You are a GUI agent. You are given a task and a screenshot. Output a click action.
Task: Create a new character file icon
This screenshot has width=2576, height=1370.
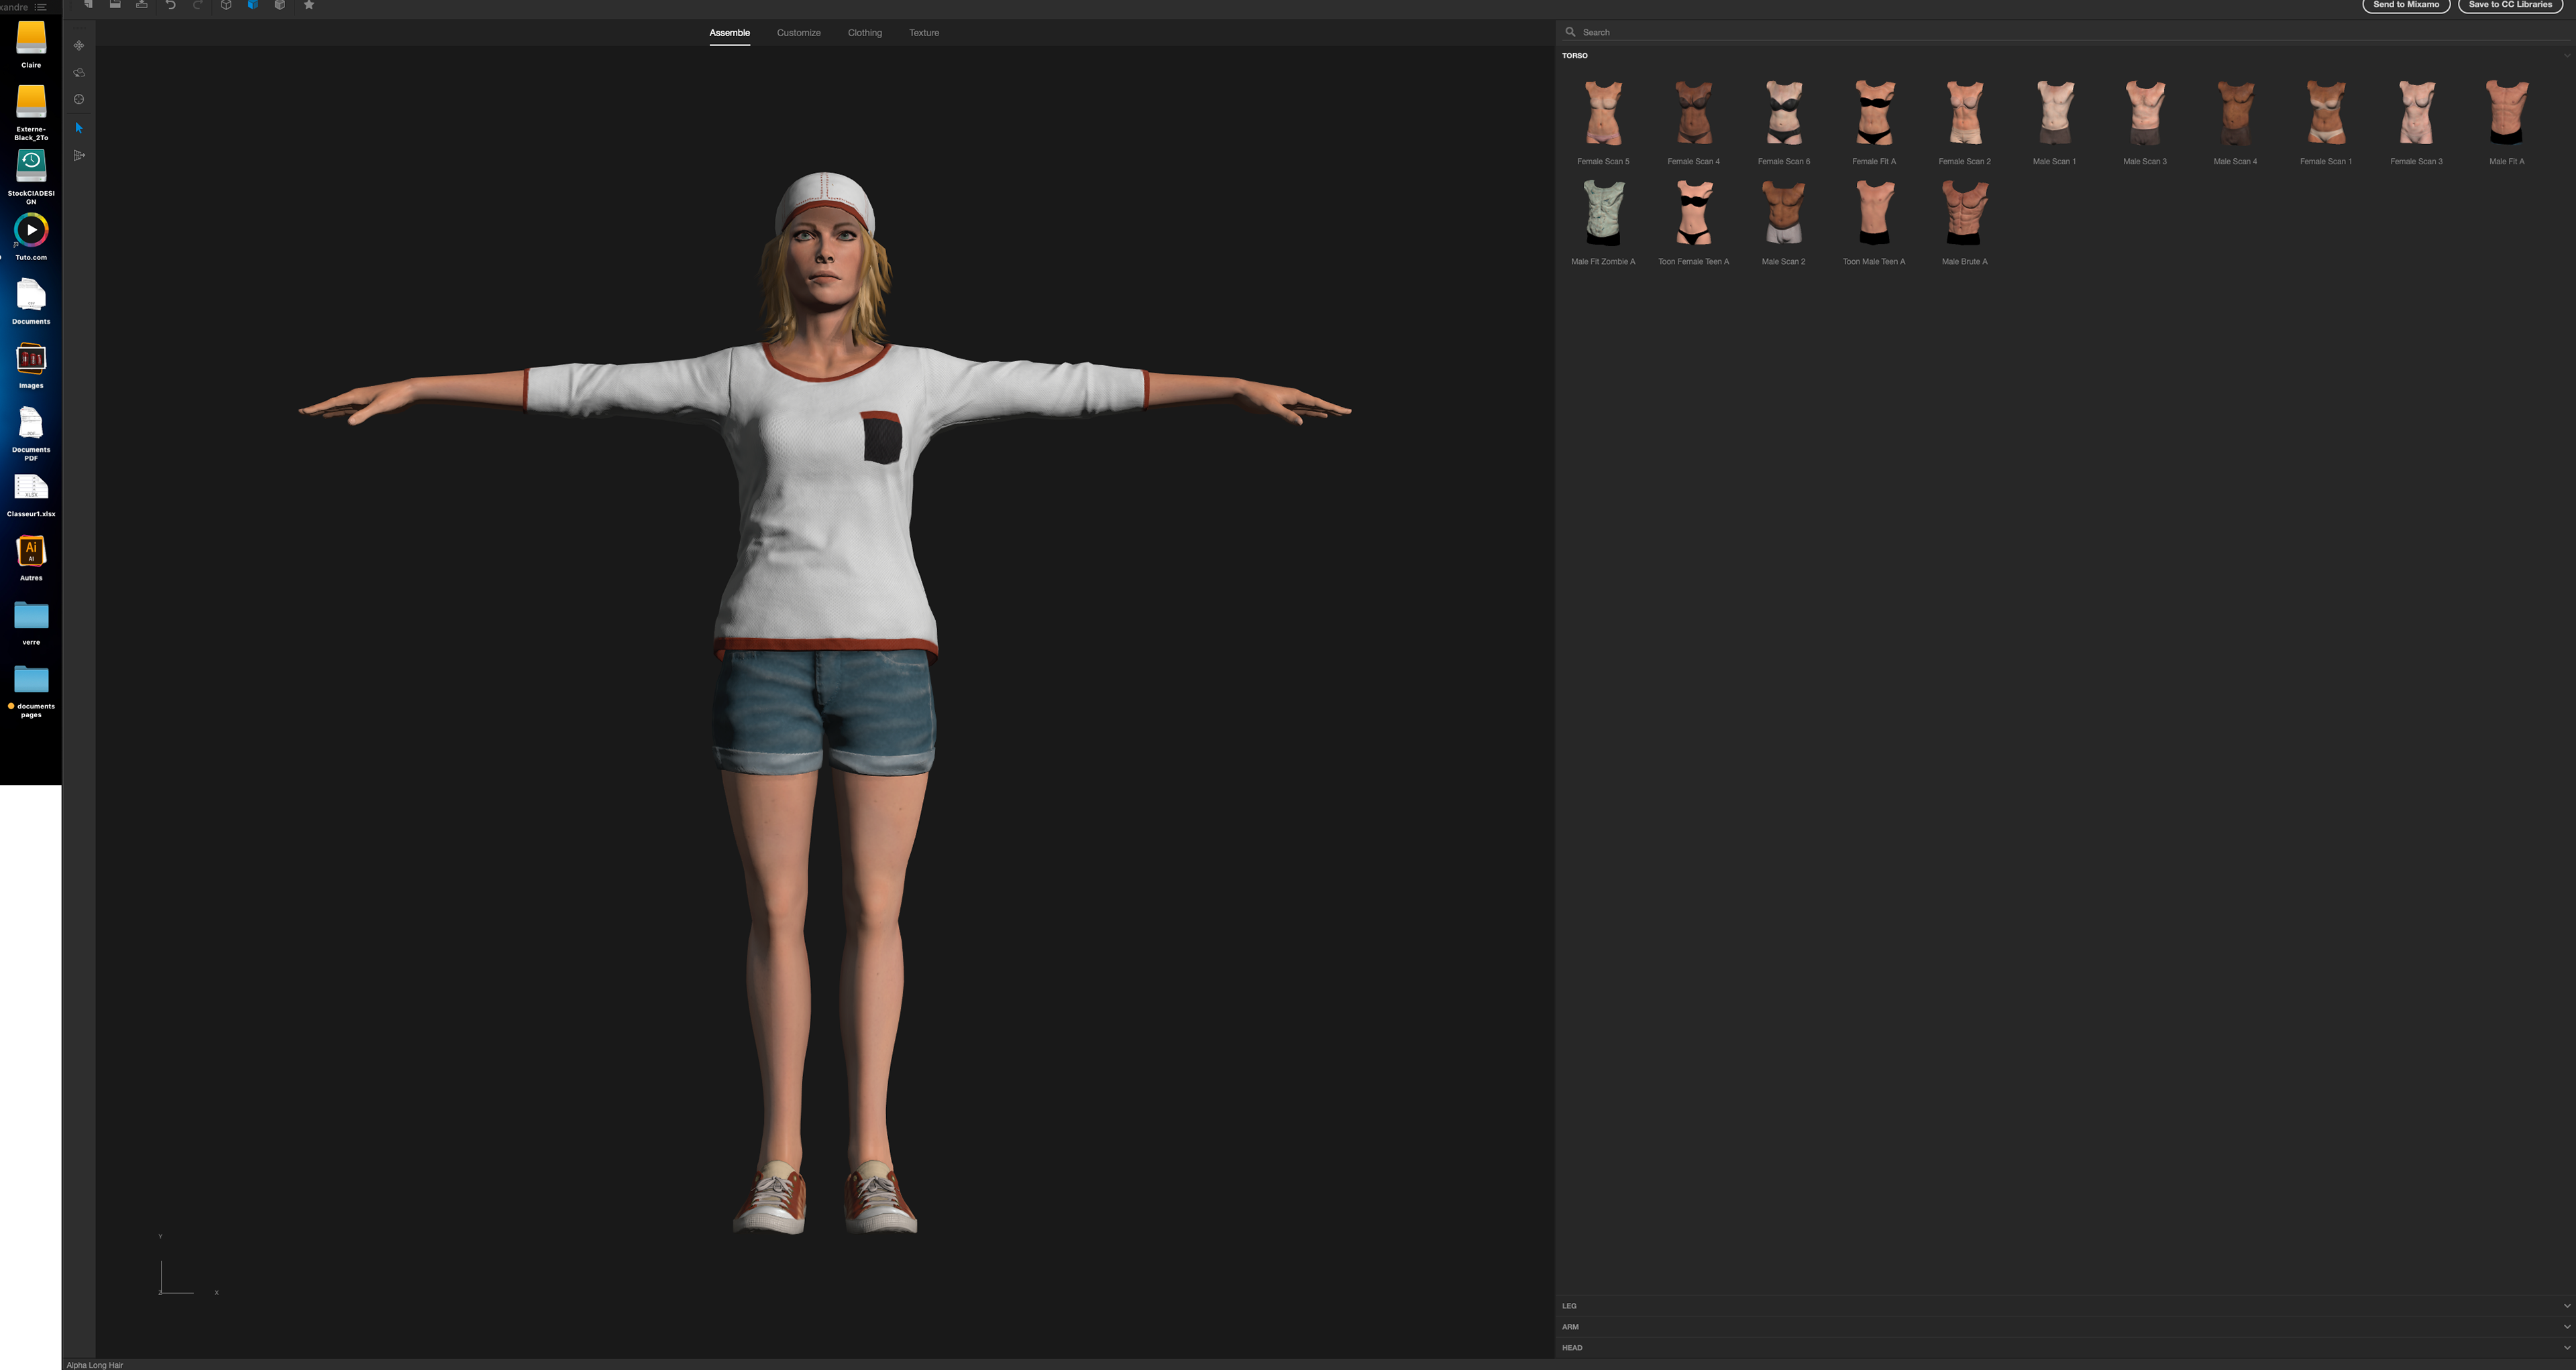pyautogui.click(x=88, y=5)
